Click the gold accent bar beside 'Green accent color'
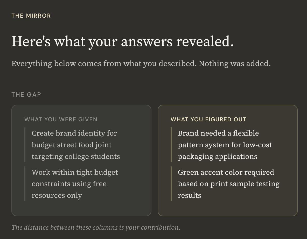 point(171,184)
